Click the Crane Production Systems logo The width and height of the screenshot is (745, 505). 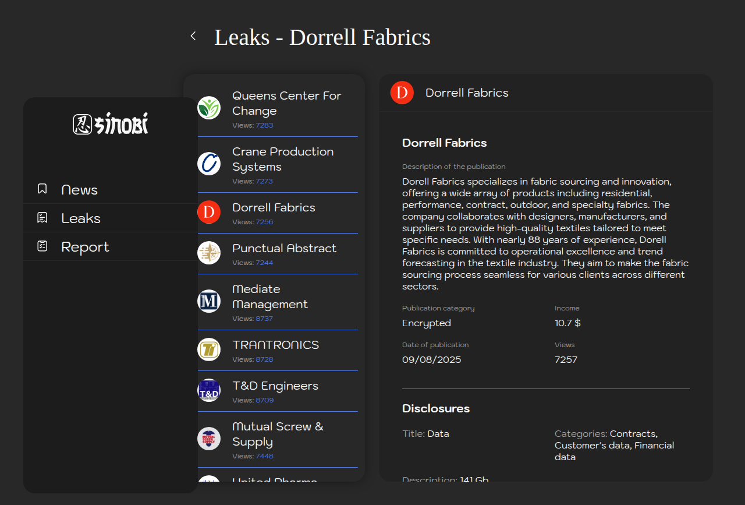[x=209, y=164]
